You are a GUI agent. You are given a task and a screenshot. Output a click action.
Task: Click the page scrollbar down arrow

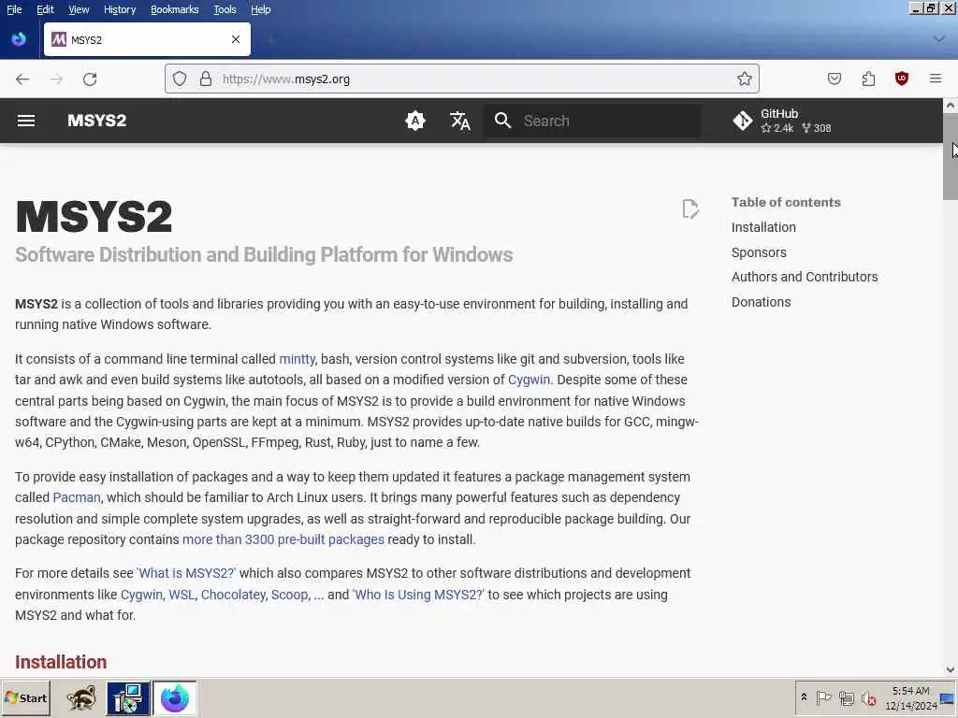(x=951, y=669)
